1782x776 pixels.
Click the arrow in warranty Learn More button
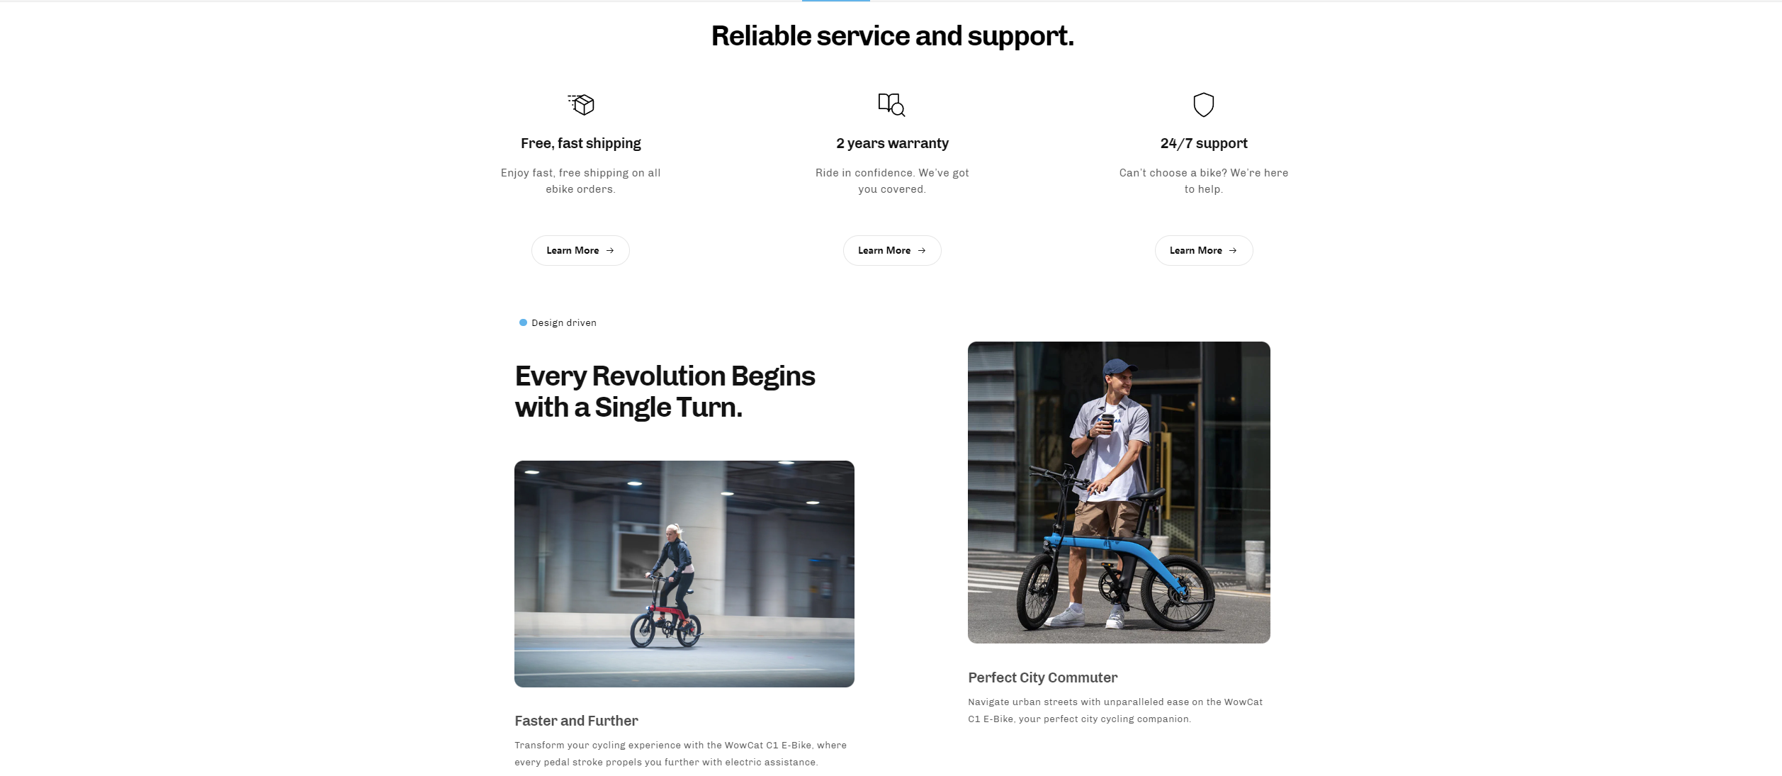[x=922, y=250]
